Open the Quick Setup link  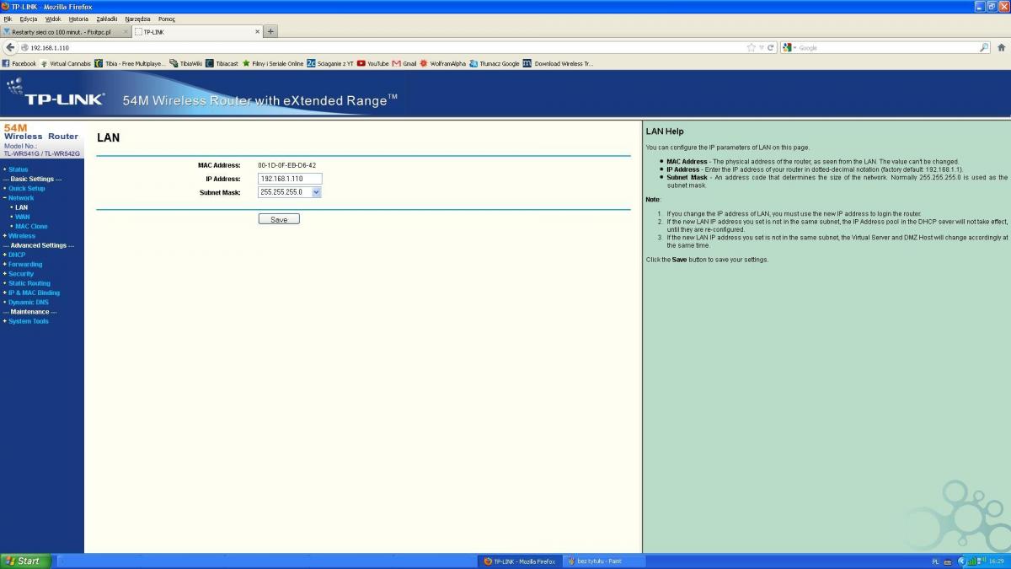(26, 189)
